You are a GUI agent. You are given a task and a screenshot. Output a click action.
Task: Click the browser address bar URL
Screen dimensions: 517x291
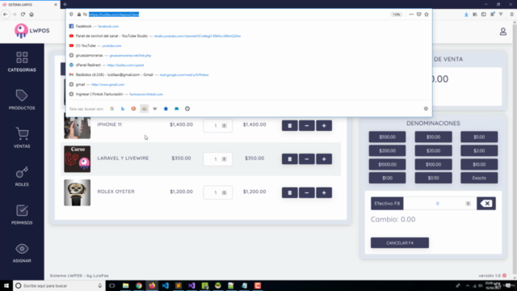coord(114,15)
